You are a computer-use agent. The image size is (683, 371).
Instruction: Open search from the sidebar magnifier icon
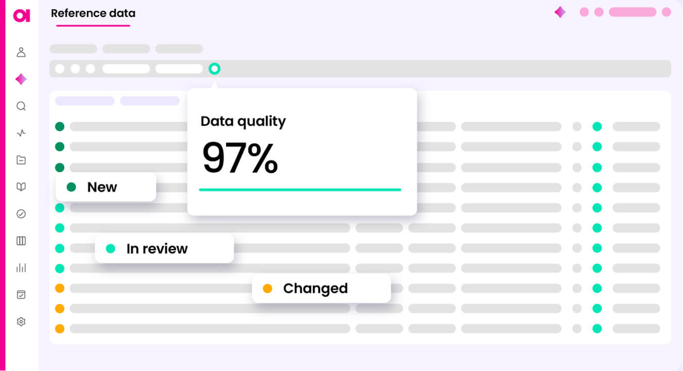(21, 106)
